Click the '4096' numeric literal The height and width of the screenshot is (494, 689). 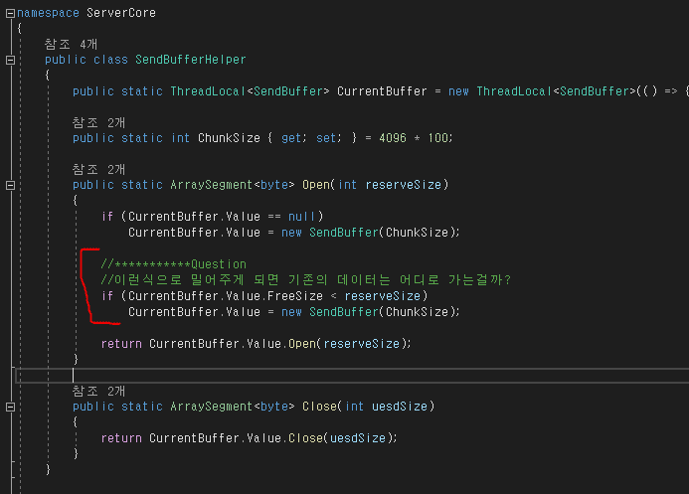pyautogui.click(x=393, y=138)
